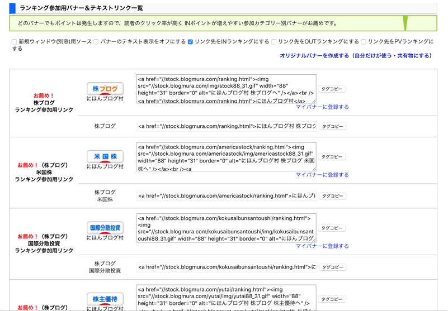Open the オリジナルバナーを作成する link
Screen dimensions: 448x311
356,56
